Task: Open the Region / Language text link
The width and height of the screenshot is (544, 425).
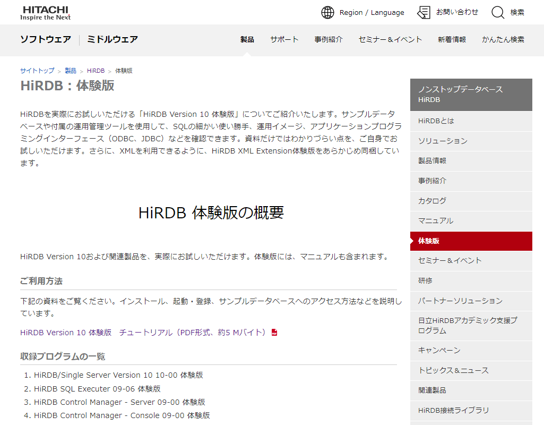Action: tap(372, 13)
